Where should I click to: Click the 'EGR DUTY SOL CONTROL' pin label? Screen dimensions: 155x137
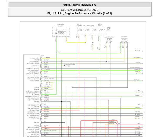click(32, 74)
